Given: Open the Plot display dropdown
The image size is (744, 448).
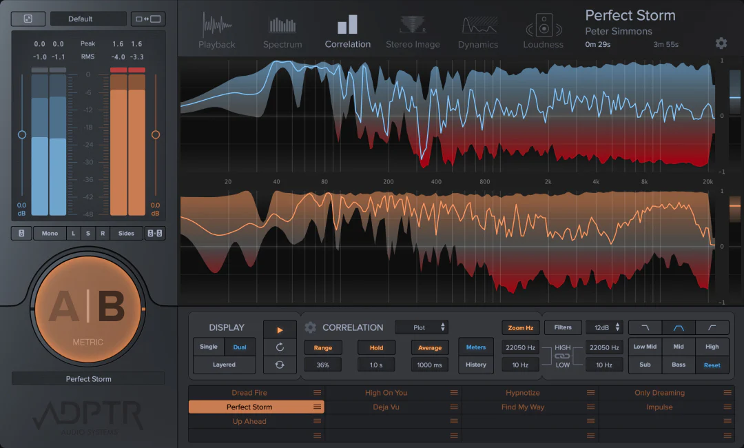Looking at the screenshot, I should [x=422, y=327].
